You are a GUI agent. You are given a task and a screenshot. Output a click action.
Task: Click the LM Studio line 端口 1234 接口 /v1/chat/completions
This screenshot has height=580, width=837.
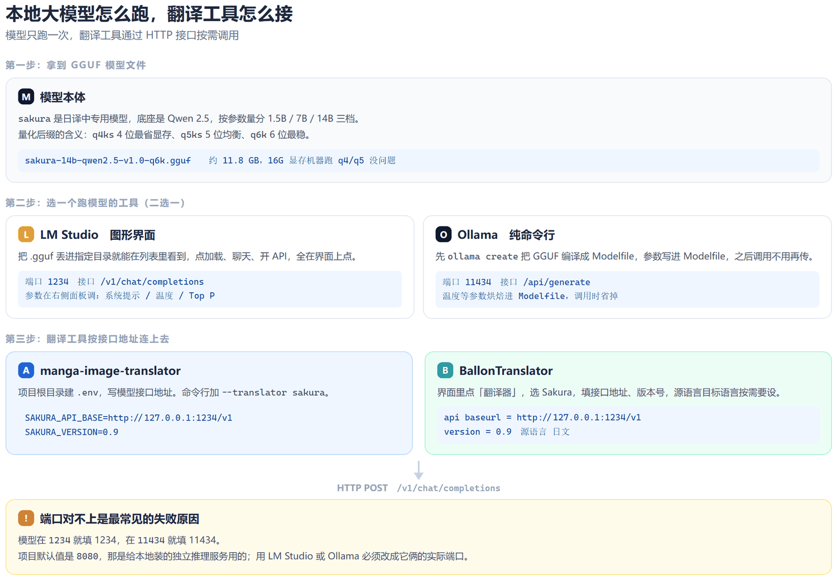tap(114, 282)
